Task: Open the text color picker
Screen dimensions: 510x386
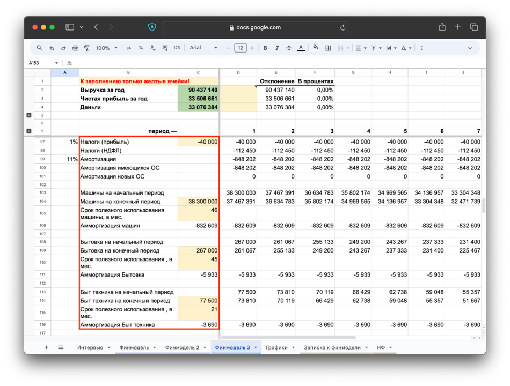Action: [x=301, y=48]
